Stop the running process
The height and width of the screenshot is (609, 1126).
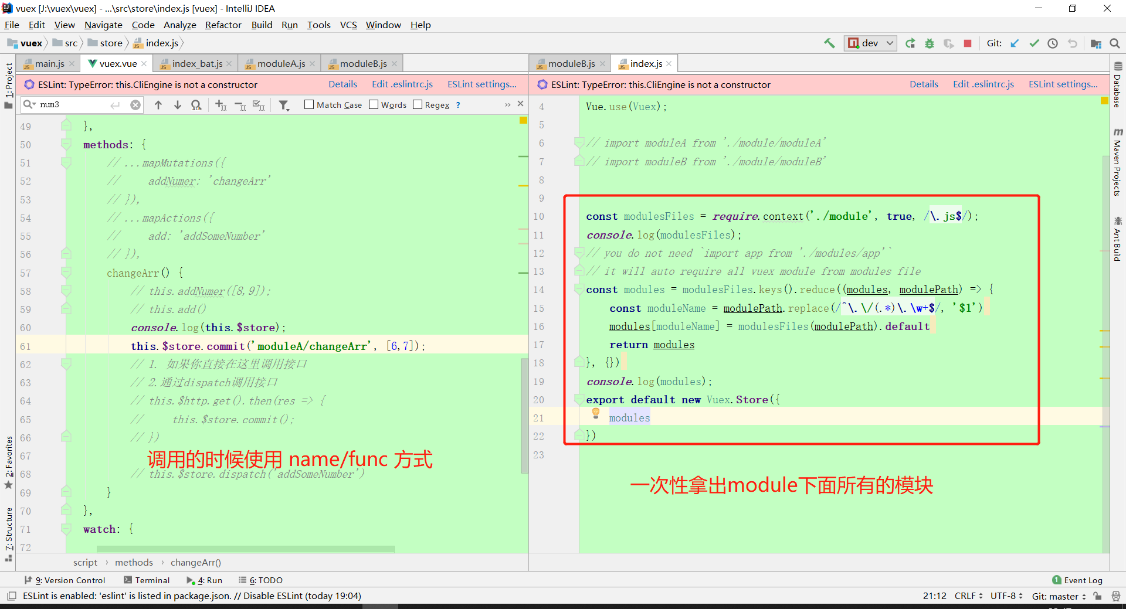pyautogui.click(x=968, y=43)
